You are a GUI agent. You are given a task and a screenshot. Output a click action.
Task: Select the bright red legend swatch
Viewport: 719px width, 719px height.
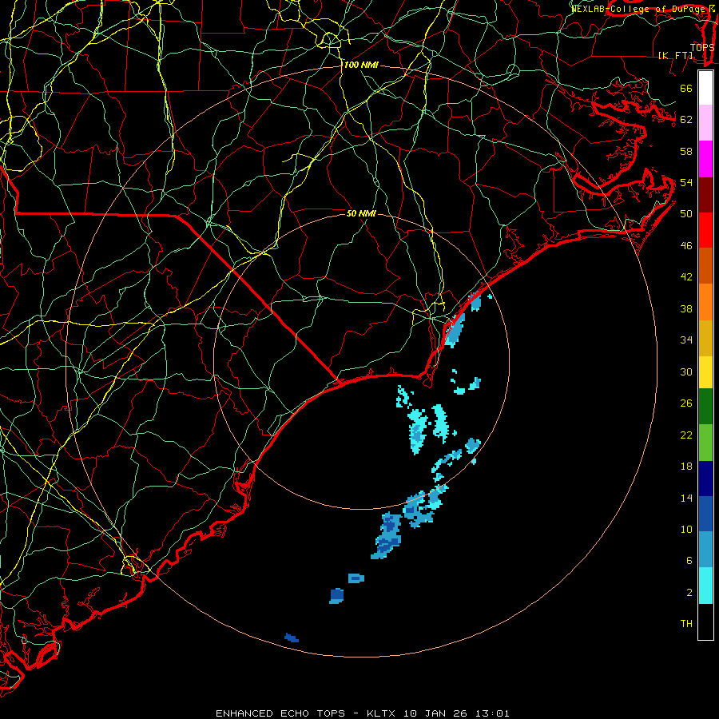[x=705, y=230]
